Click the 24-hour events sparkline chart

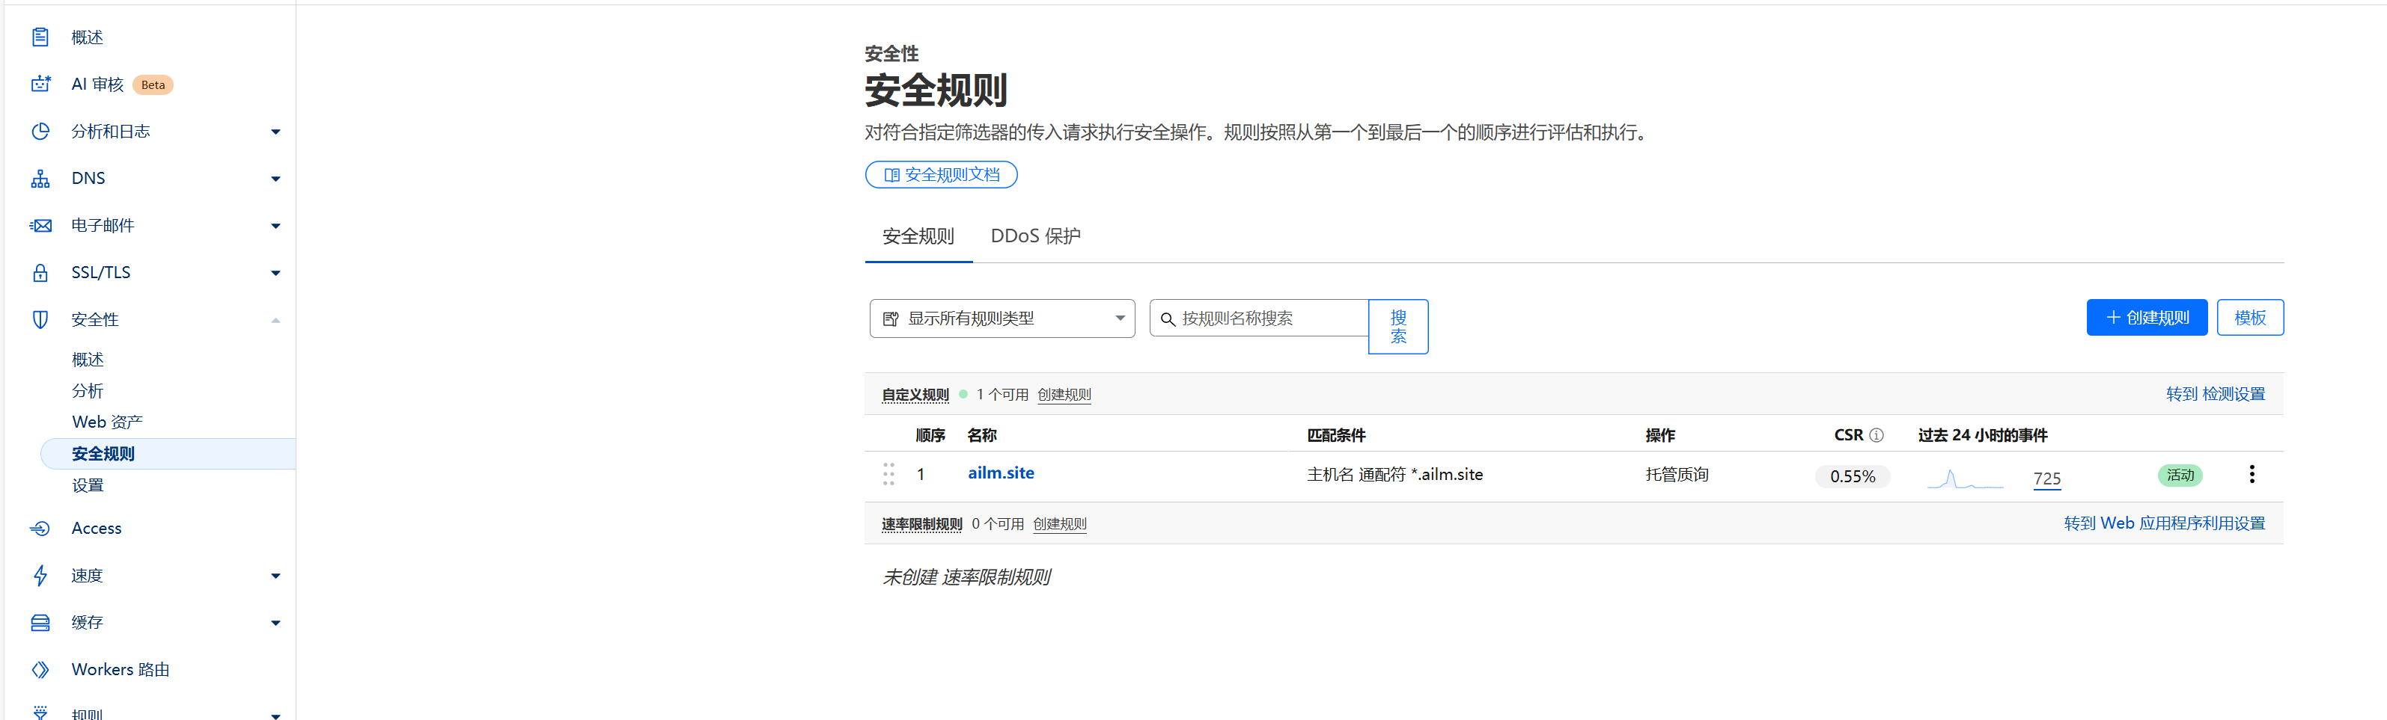[1964, 479]
